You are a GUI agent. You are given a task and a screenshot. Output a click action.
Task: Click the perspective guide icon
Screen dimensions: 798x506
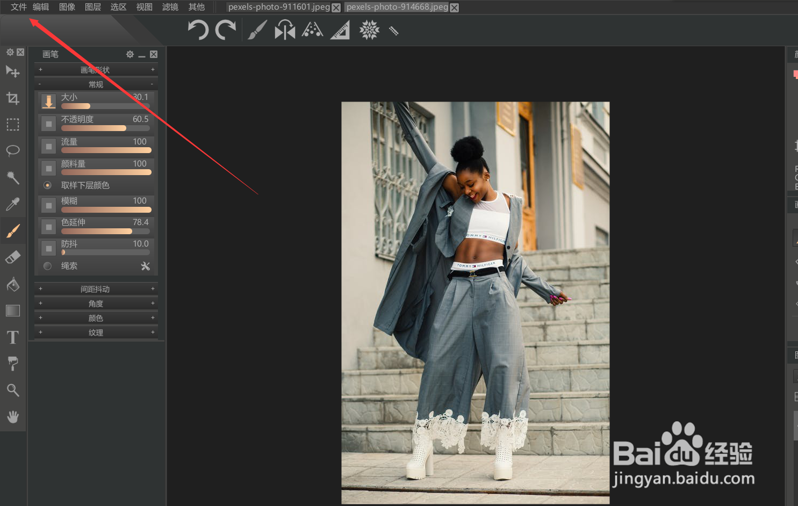coord(312,30)
